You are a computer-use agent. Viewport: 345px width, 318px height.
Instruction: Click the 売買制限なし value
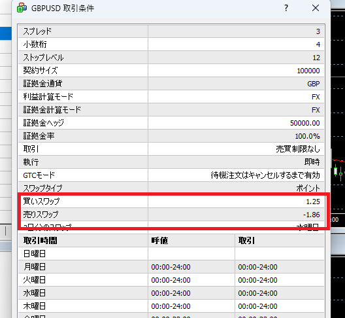click(298, 149)
